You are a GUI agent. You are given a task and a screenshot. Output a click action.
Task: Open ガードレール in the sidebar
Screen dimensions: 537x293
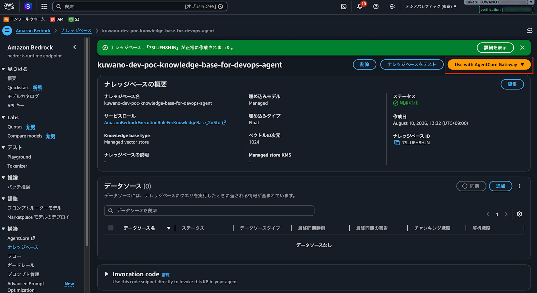[x=21, y=265]
